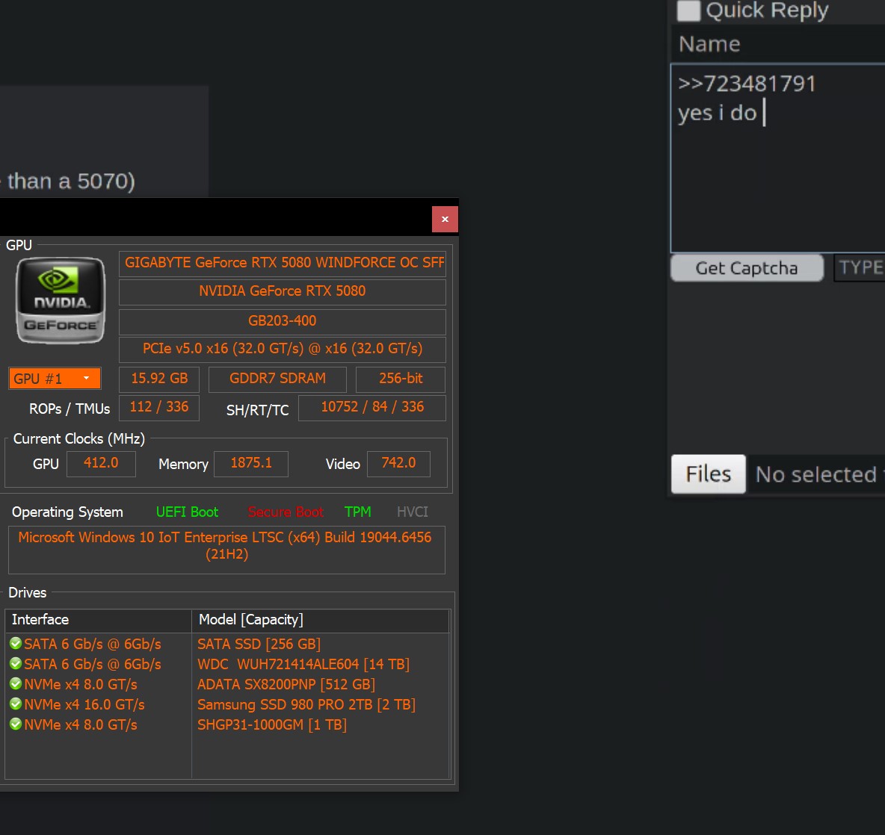Click the No selected file label
The width and height of the screenshot is (885, 835).
[x=819, y=475]
